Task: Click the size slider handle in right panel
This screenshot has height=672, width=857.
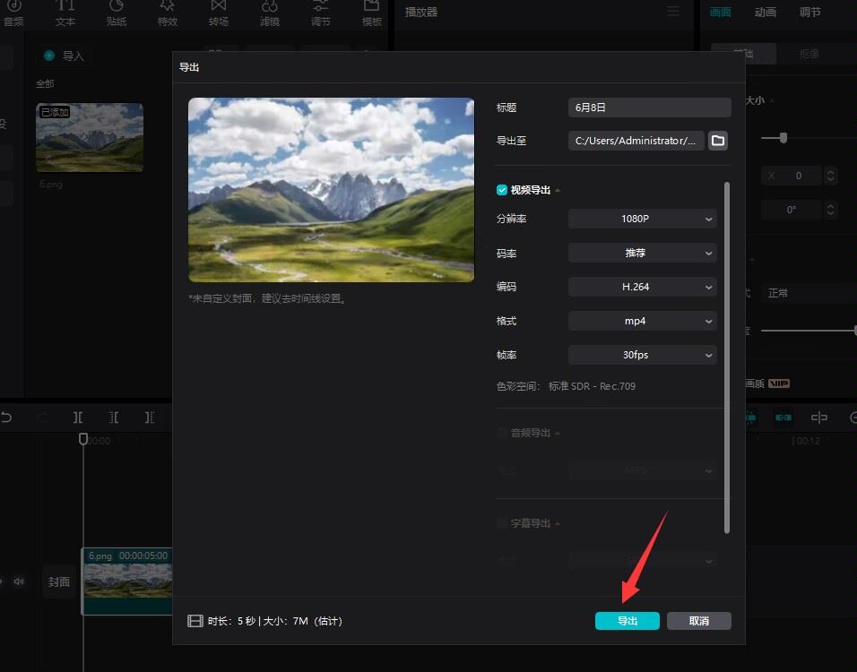Action: point(783,138)
